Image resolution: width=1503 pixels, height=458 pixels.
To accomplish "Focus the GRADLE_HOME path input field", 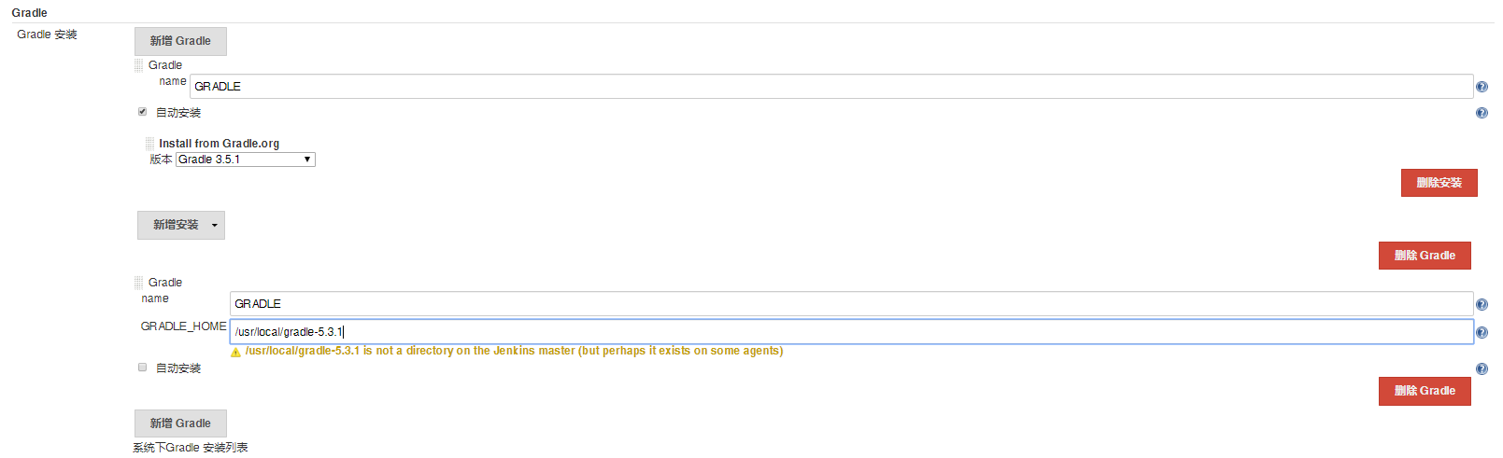I will click(x=852, y=332).
